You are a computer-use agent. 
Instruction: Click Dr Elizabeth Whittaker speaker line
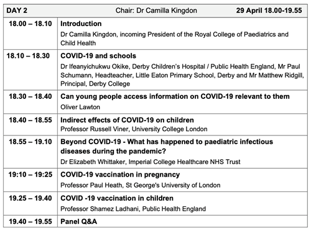(151, 162)
